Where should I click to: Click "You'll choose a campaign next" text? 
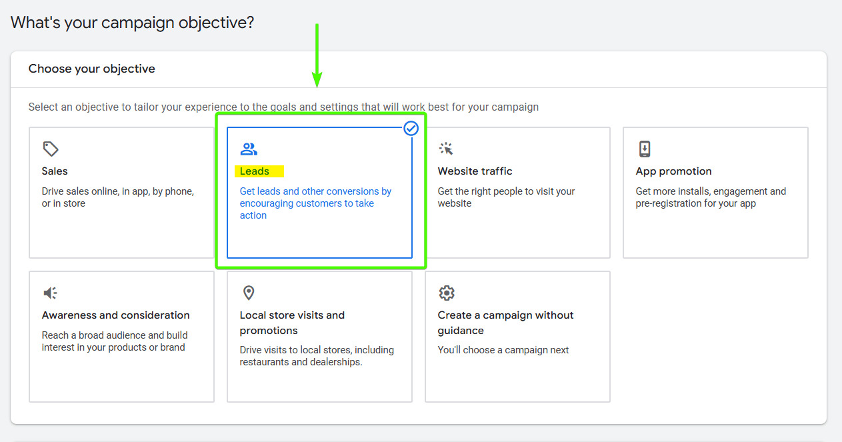point(503,350)
